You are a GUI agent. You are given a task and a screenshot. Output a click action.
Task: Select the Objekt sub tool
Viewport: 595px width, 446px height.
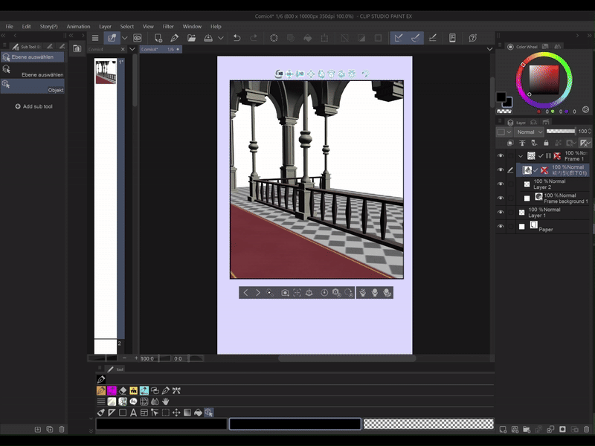pos(33,86)
